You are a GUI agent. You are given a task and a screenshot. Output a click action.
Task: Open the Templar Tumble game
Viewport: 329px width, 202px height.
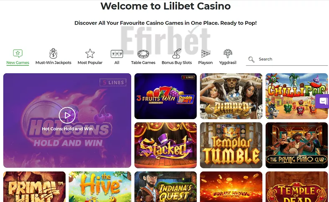click(231, 145)
